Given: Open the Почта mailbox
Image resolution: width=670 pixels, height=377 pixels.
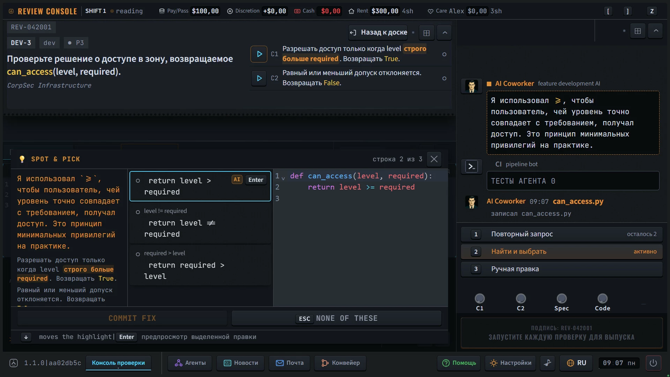Looking at the screenshot, I should (x=290, y=363).
